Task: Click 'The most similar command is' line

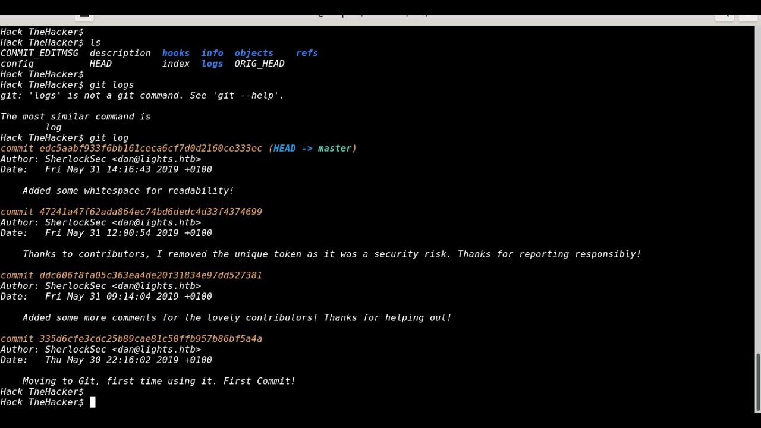Action: click(x=76, y=117)
